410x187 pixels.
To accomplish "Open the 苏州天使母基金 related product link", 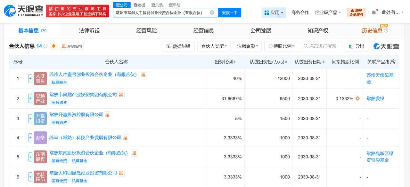I will (x=380, y=78).
